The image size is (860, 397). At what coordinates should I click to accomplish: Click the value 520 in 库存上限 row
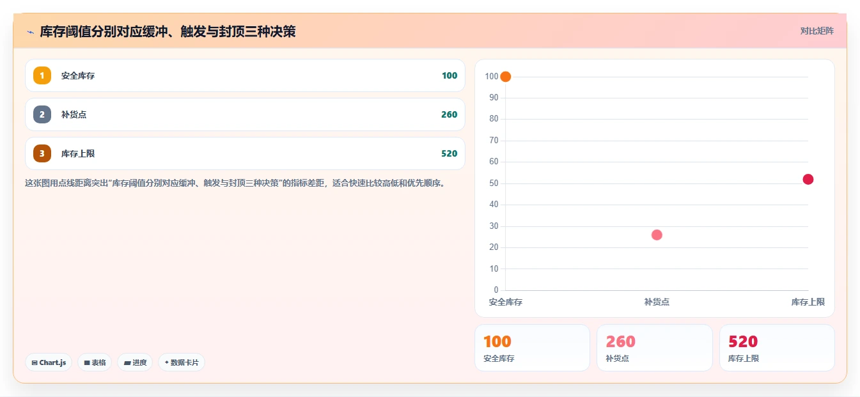click(450, 153)
